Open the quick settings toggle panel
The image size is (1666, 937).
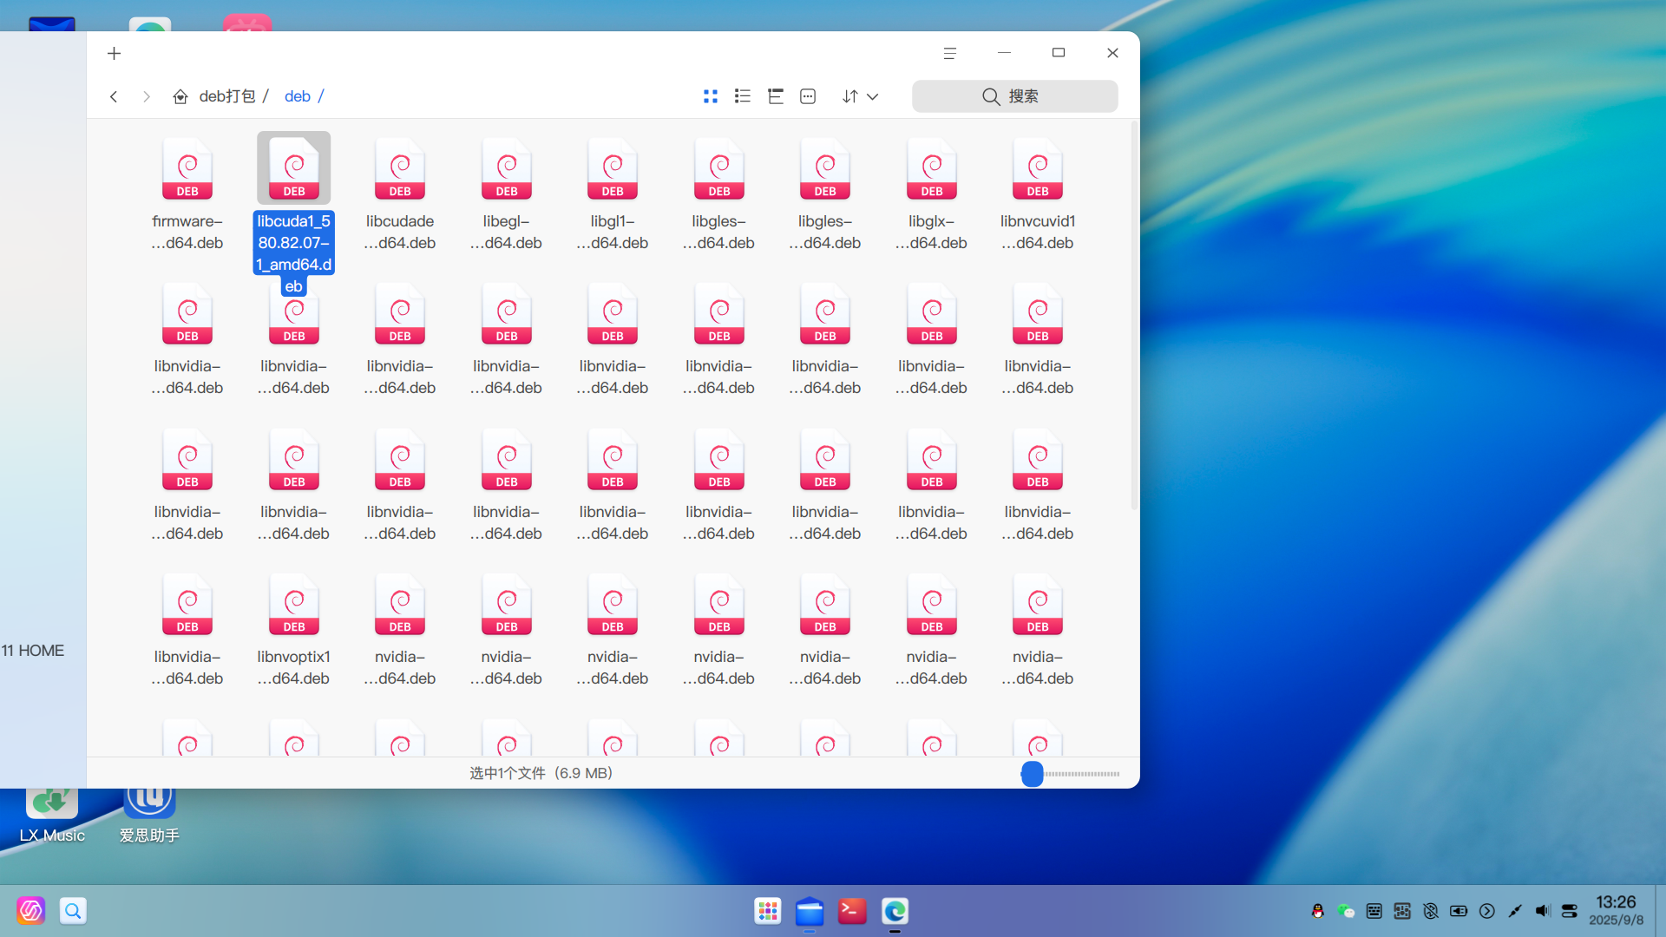point(1570,911)
